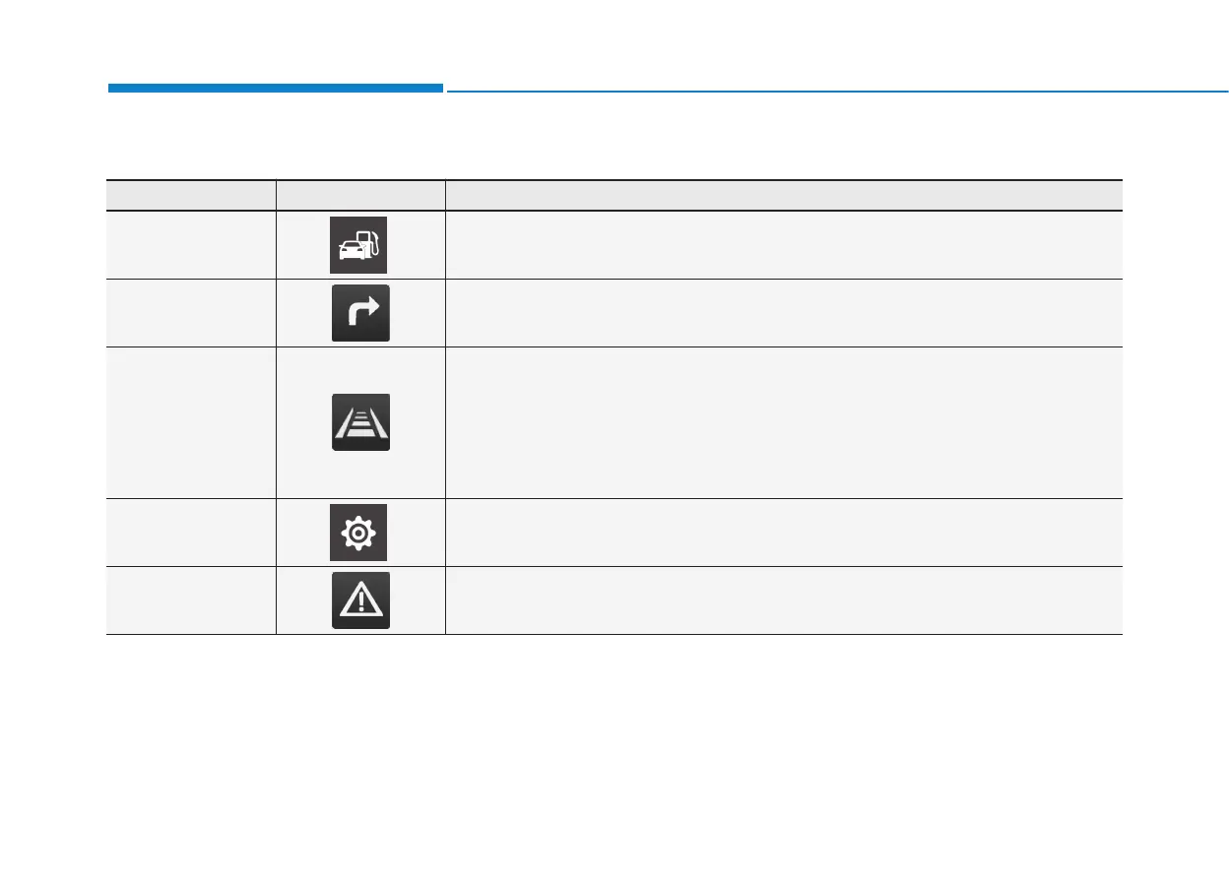Select the wide header cell above descriptions
This screenshot has width=1229, height=882.
tap(784, 195)
